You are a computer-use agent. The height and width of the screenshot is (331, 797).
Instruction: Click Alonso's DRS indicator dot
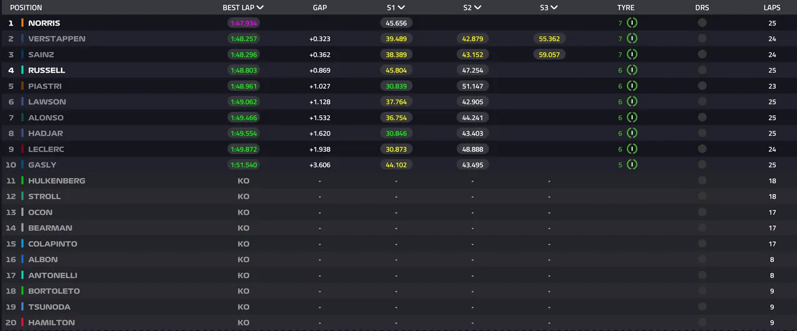tap(702, 118)
